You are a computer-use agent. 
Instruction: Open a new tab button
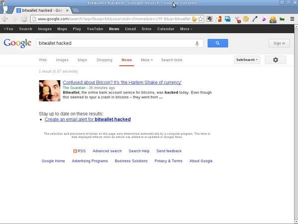pyautogui.click(x=76, y=10)
